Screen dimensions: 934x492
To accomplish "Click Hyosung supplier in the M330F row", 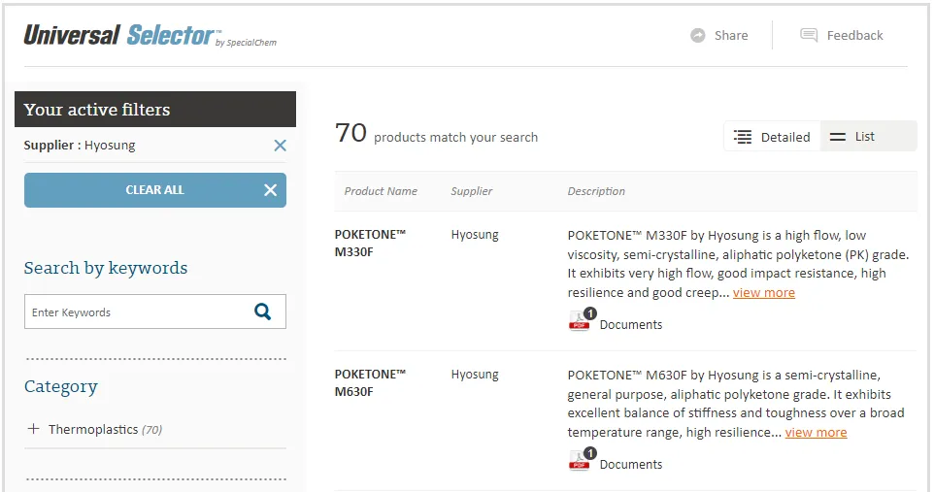I will [475, 235].
